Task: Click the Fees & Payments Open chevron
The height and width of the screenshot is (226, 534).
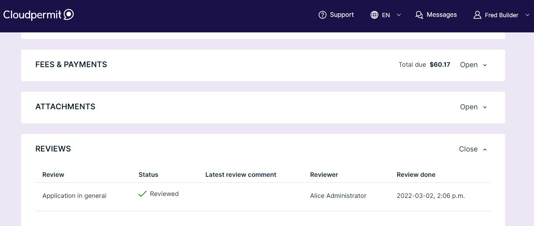Action: (485, 65)
